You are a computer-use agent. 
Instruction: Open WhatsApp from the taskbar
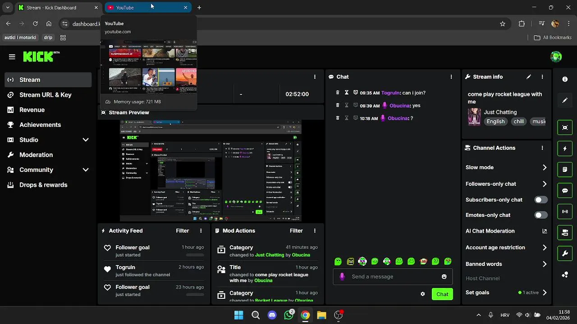288,315
